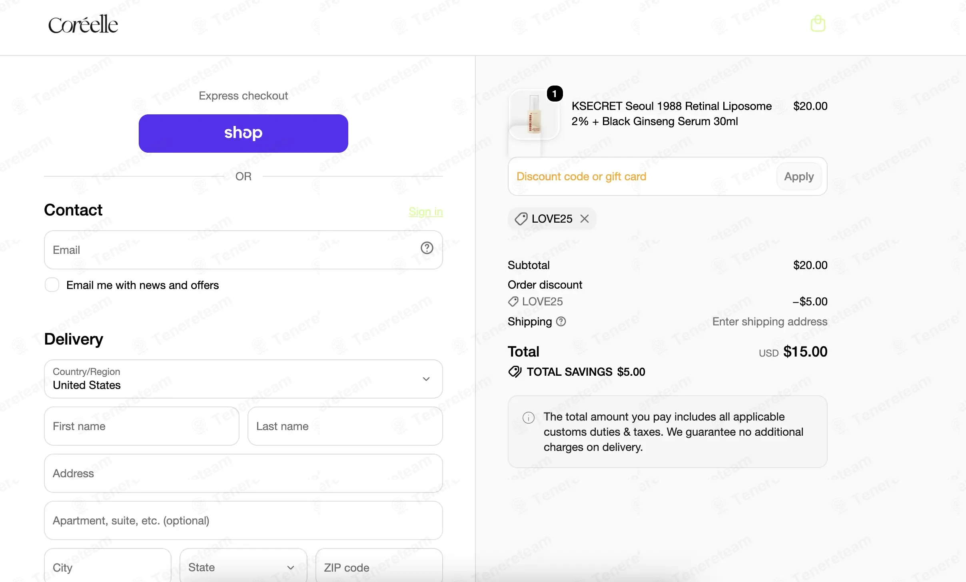Click the Coréelle logo
966x582 pixels.
coord(83,24)
